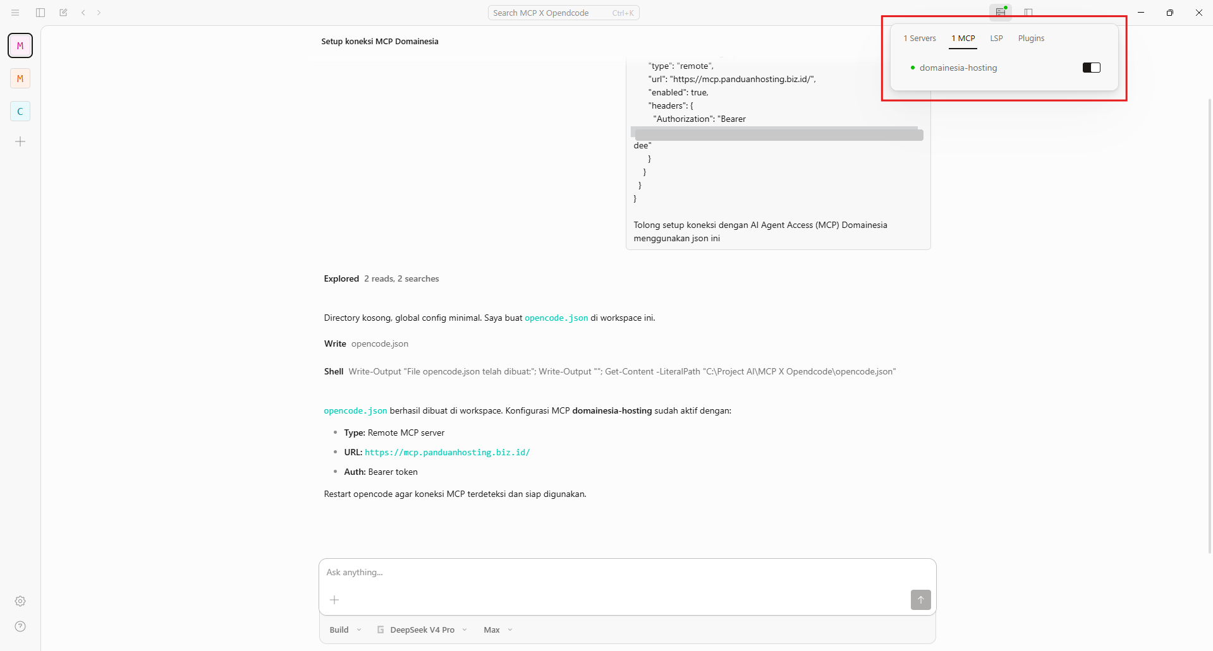Expand the Write opencode.json step
Viewport: 1213px width, 651px height.
366,343
